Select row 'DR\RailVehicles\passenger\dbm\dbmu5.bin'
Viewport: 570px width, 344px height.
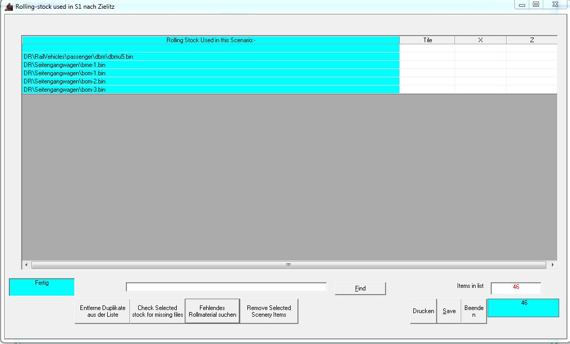tap(211, 57)
